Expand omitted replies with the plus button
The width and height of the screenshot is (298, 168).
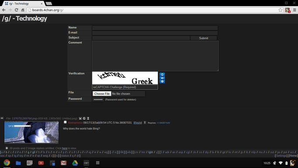pos(7,148)
